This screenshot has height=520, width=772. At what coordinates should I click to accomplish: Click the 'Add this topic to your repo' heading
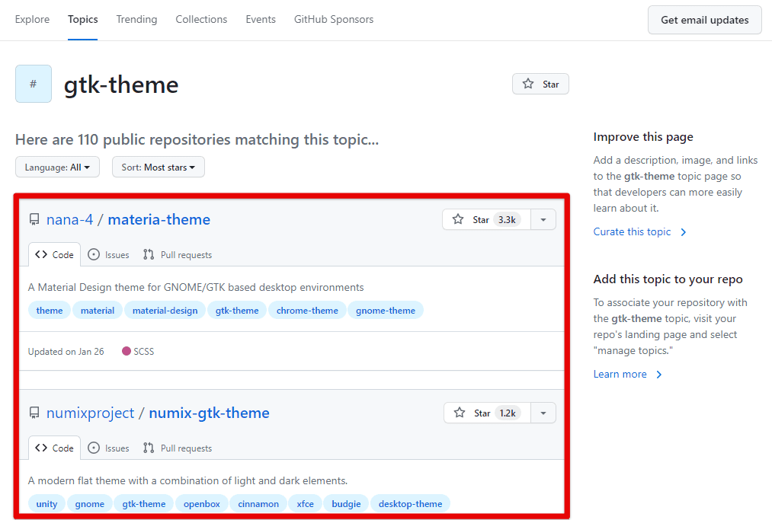(x=668, y=279)
